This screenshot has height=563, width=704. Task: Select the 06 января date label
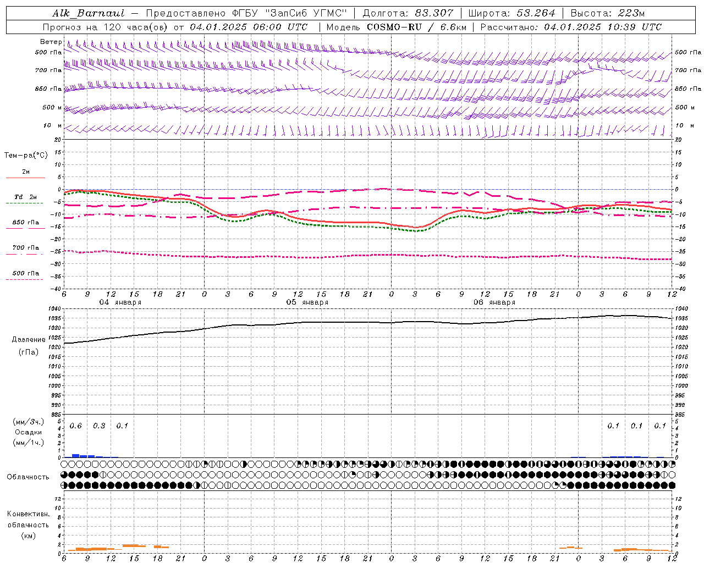494,302
